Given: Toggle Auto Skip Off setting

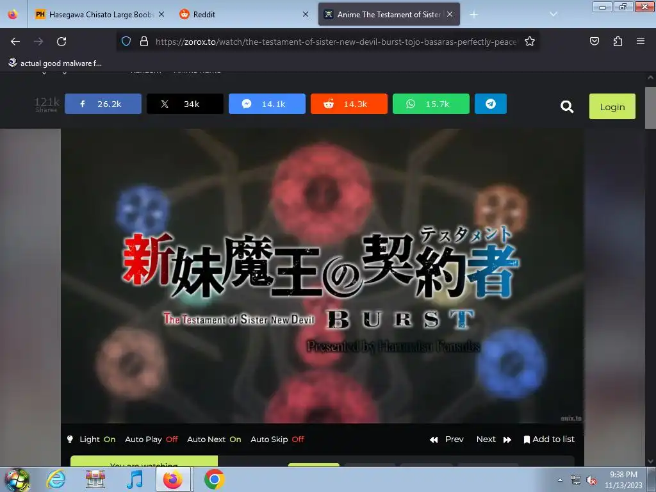Looking at the screenshot, I should tap(277, 439).
